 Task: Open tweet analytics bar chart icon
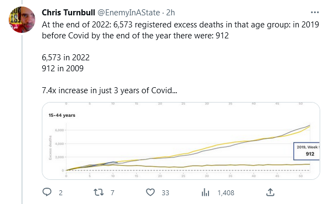205,192
